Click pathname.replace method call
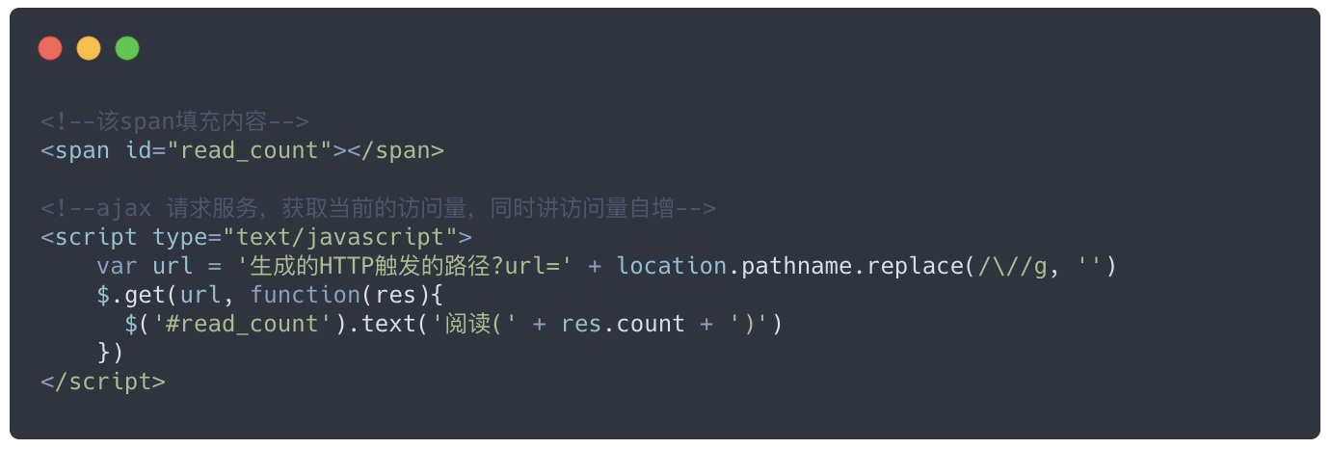 (852, 266)
